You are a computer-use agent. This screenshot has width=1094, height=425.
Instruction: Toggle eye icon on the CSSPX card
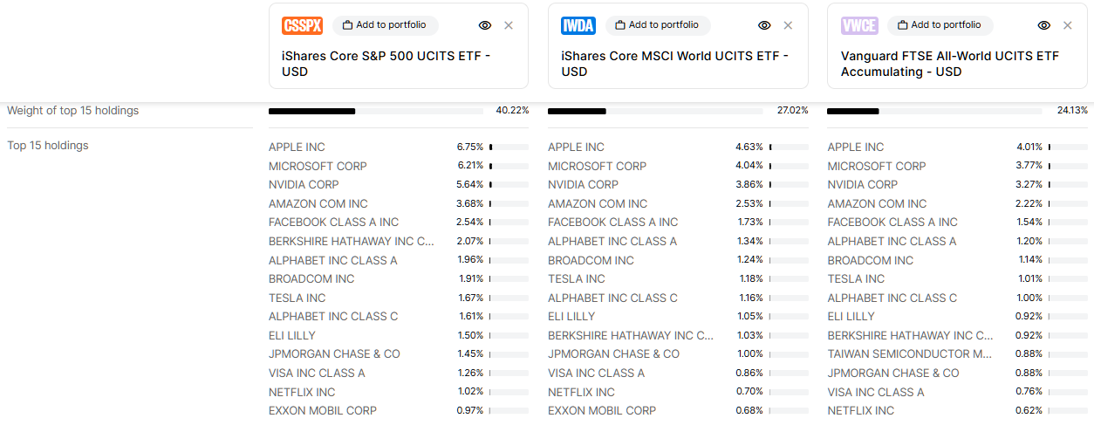tap(485, 25)
